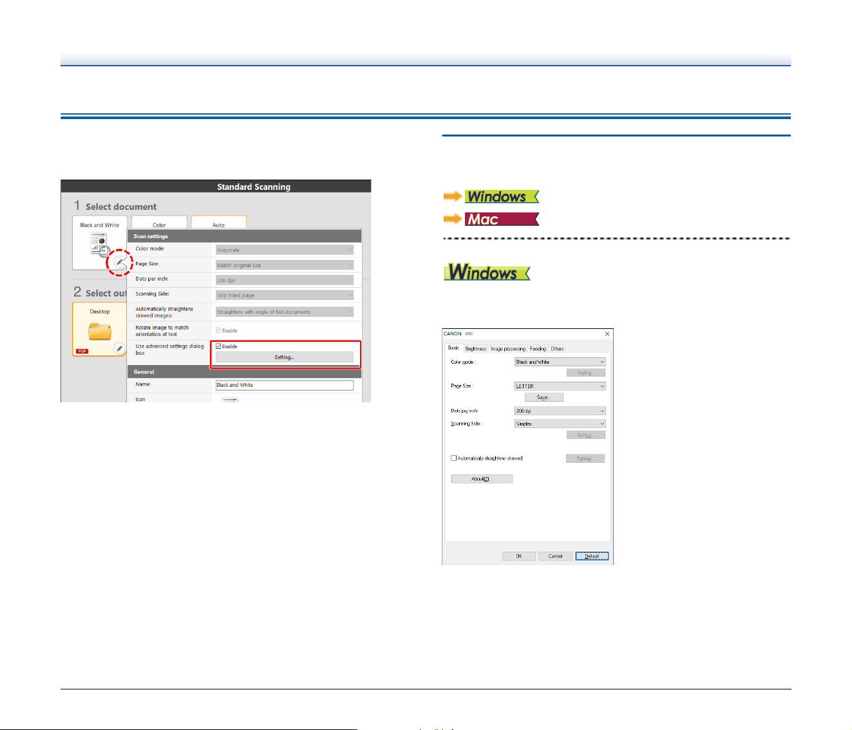Switch to the Image processing tab
Viewport: 852px width, 730px height.
(x=508, y=349)
